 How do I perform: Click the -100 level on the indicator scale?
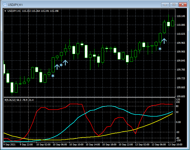click(x=178, y=140)
